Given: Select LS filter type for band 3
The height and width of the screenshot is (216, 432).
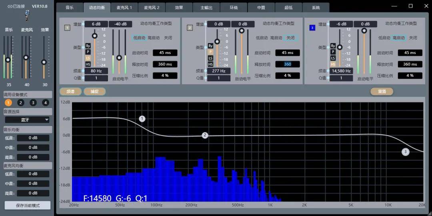Looking at the screenshot, I should click(333, 58).
